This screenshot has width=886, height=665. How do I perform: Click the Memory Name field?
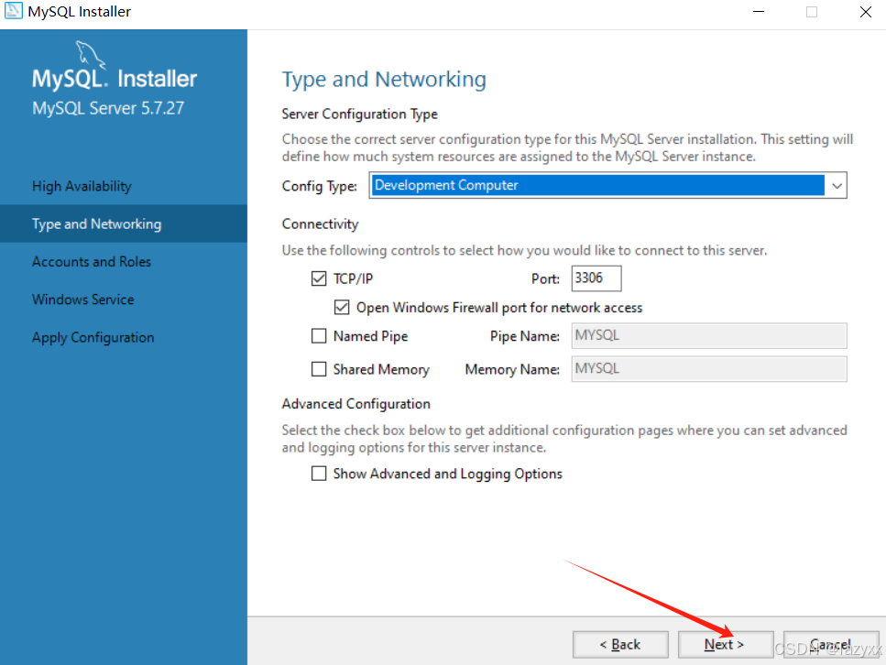tap(709, 369)
